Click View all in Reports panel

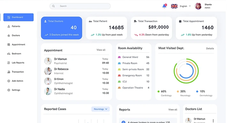click(x=173, y=110)
